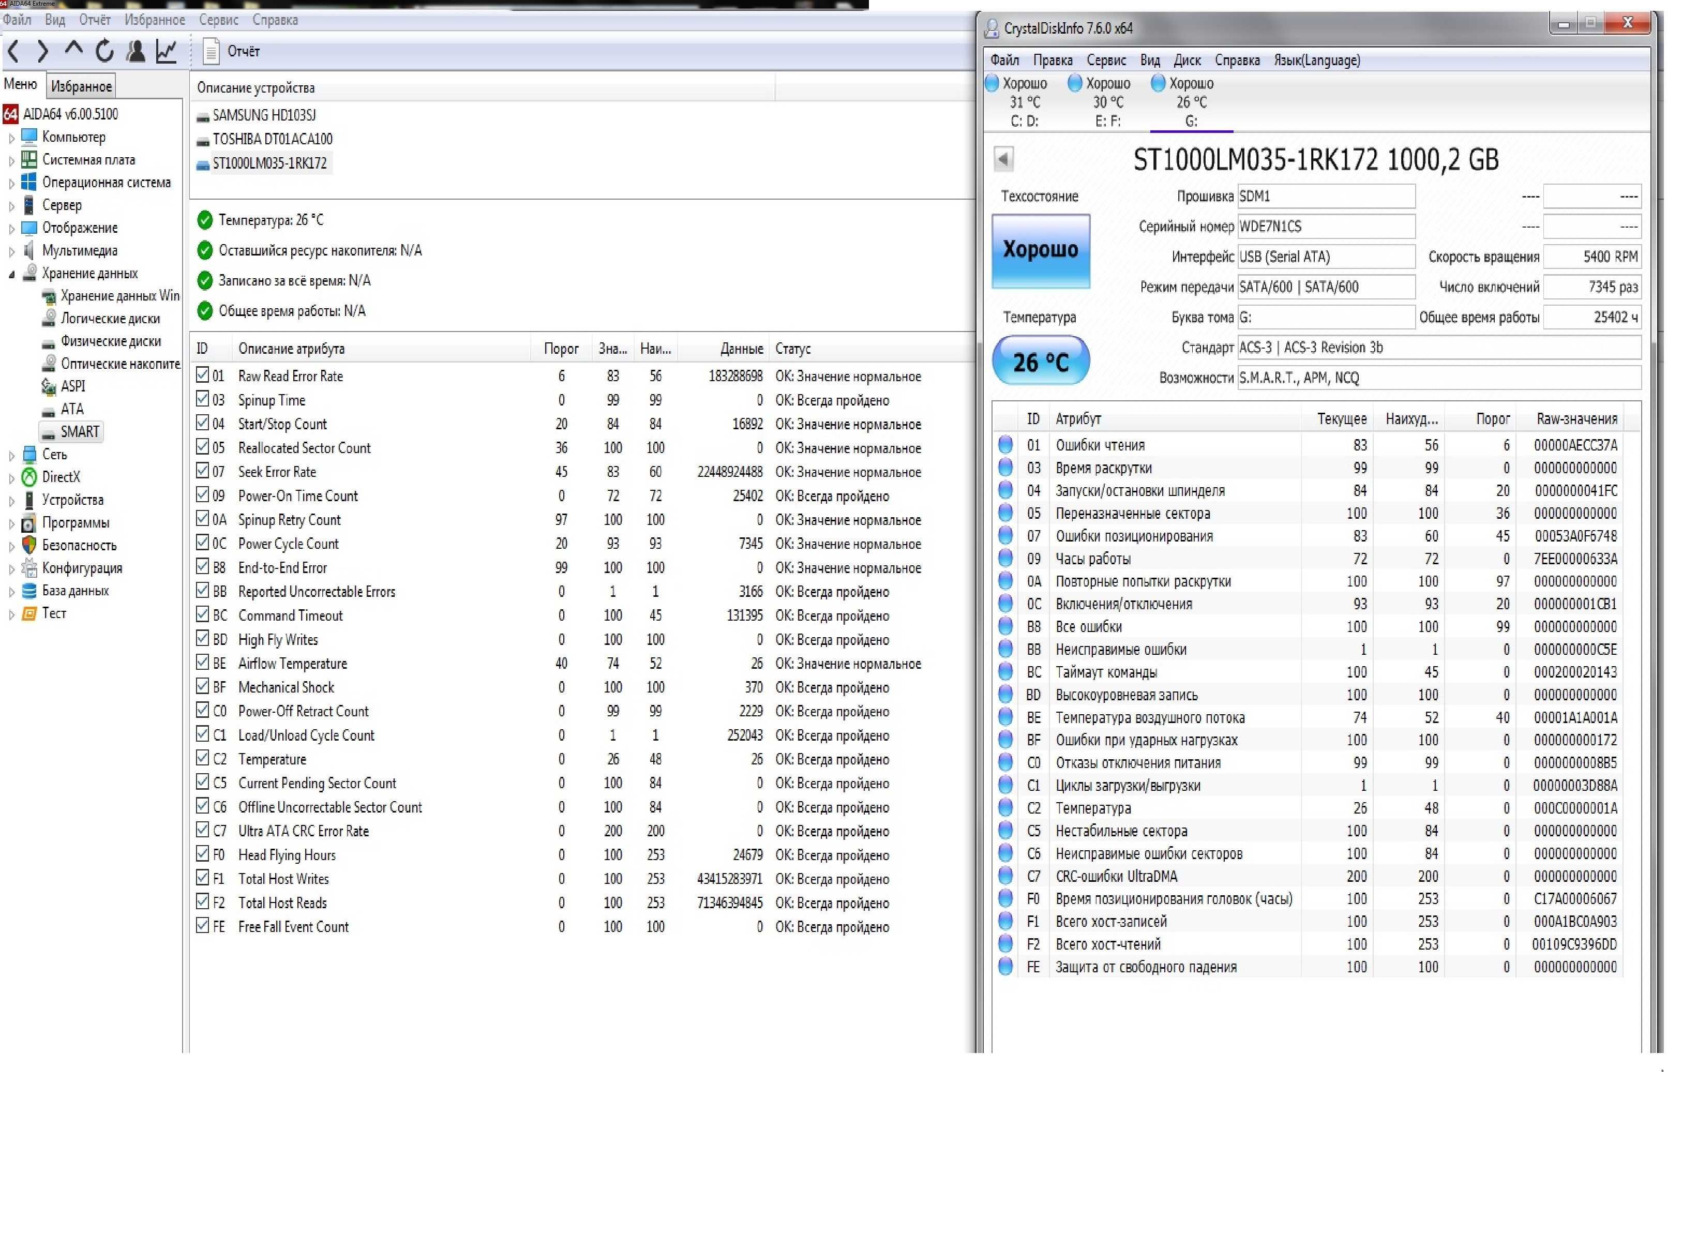Screen dimensions: 1682x1233
Task: Click the Отчёт report toolbar button
Action: click(x=232, y=52)
